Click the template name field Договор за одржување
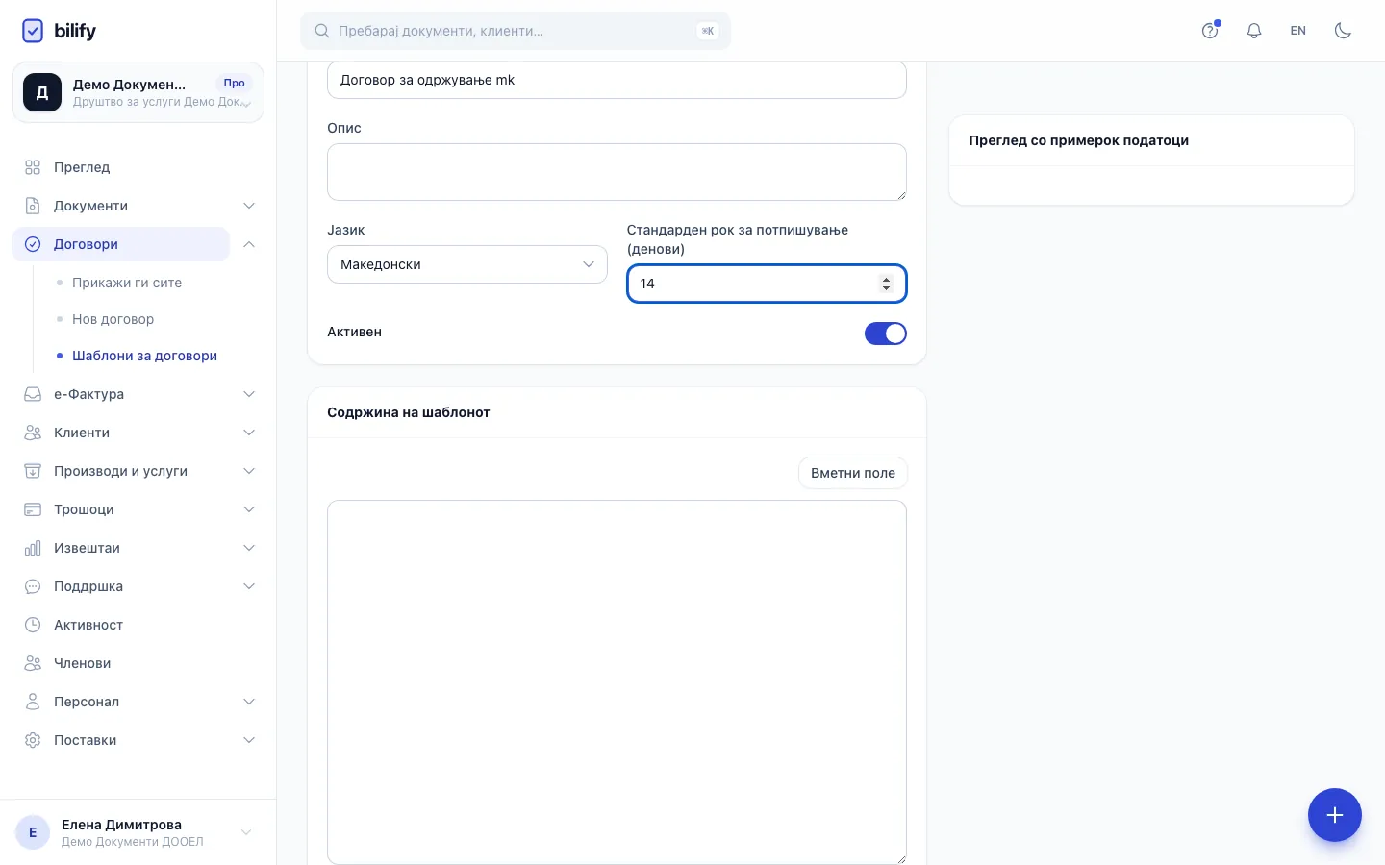The height and width of the screenshot is (865, 1385). click(617, 80)
